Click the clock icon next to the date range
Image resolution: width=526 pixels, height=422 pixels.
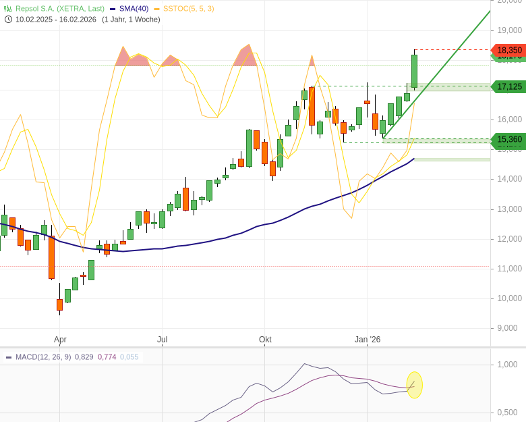(8, 19)
